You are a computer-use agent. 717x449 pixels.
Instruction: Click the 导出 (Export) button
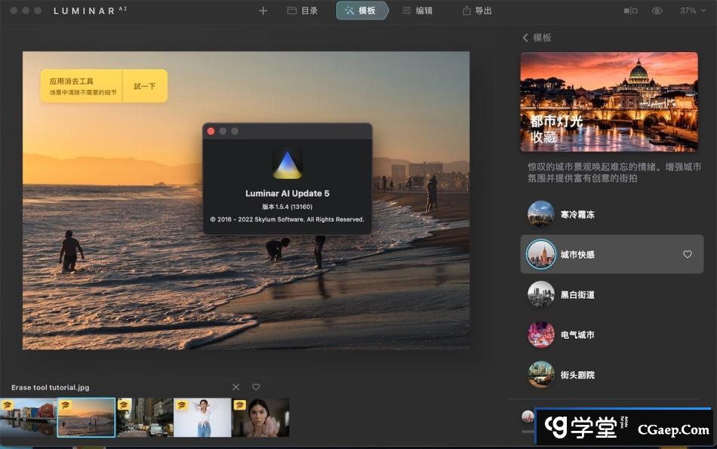point(477,11)
